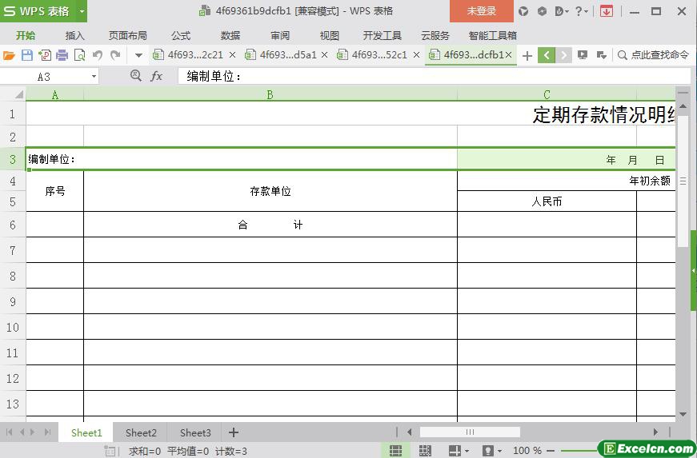Open the 插入 ribbon tab
This screenshot has height=458, width=697.
pos(74,35)
